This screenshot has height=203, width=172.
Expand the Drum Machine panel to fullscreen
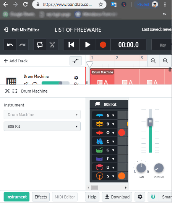(15, 91)
